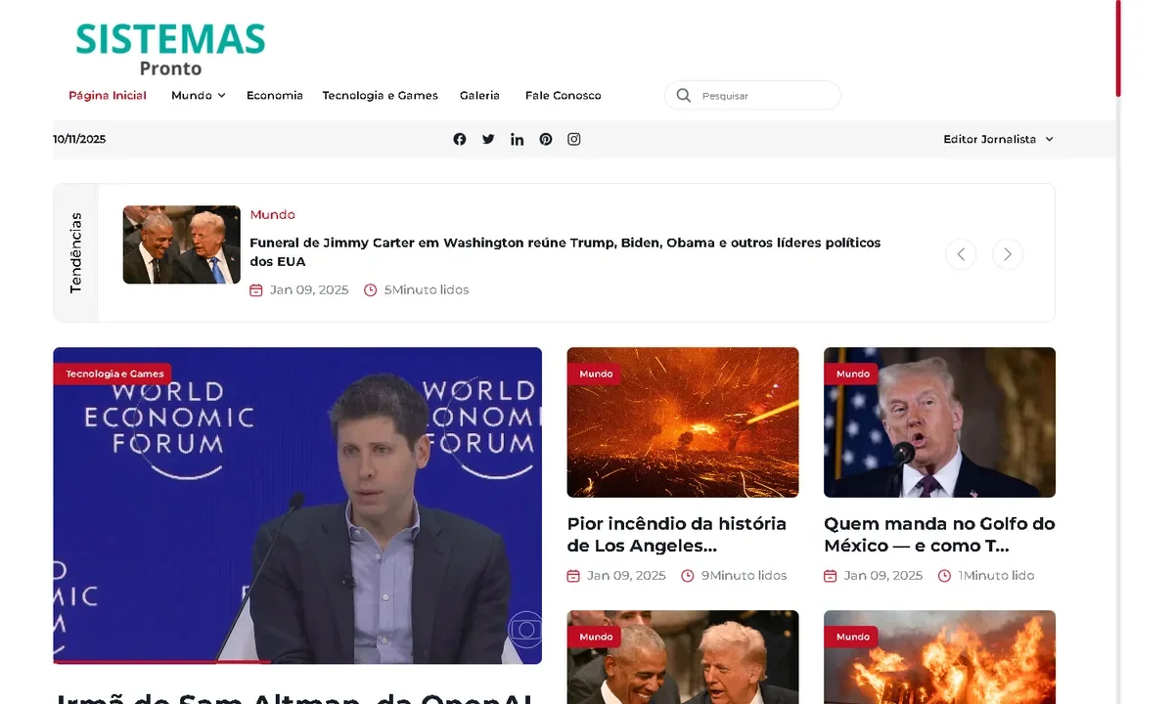This screenshot has height=704, width=1174.
Task: Open the Editor Jornalista dropdown
Action: click(x=998, y=139)
